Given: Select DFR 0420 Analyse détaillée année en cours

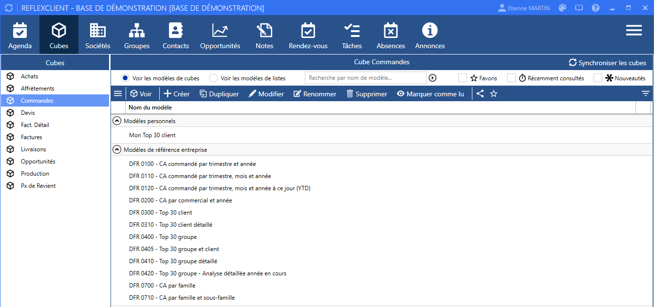Looking at the screenshot, I should pyautogui.click(x=381, y=273).
